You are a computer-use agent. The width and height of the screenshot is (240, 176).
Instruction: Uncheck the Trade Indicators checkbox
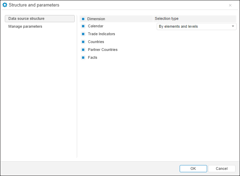[83, 34]
